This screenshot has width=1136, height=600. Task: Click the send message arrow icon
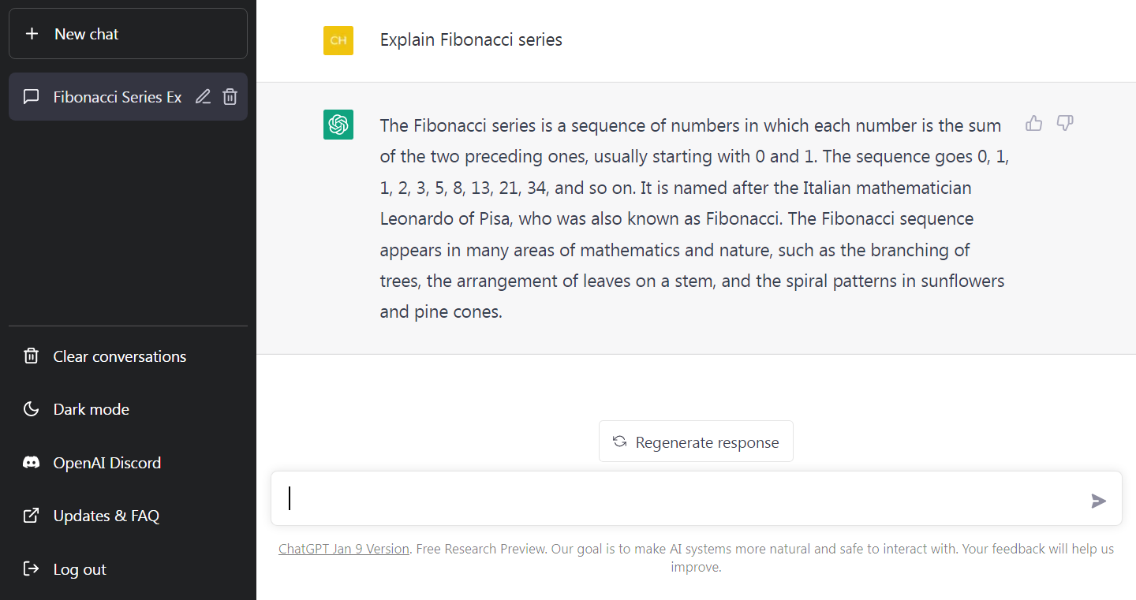tap(1099, 499)
